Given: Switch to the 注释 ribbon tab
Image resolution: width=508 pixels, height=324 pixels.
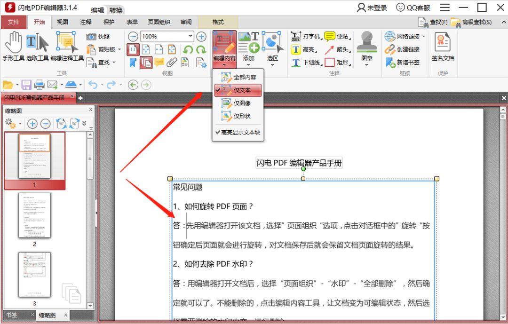Looking at the screenshot, I should (86, 22).
